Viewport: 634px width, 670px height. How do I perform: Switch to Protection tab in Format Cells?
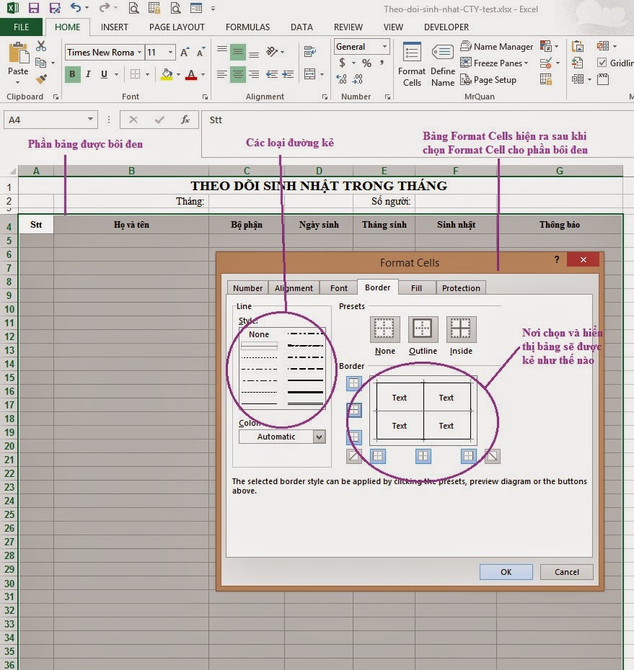[x=461, y=288]
